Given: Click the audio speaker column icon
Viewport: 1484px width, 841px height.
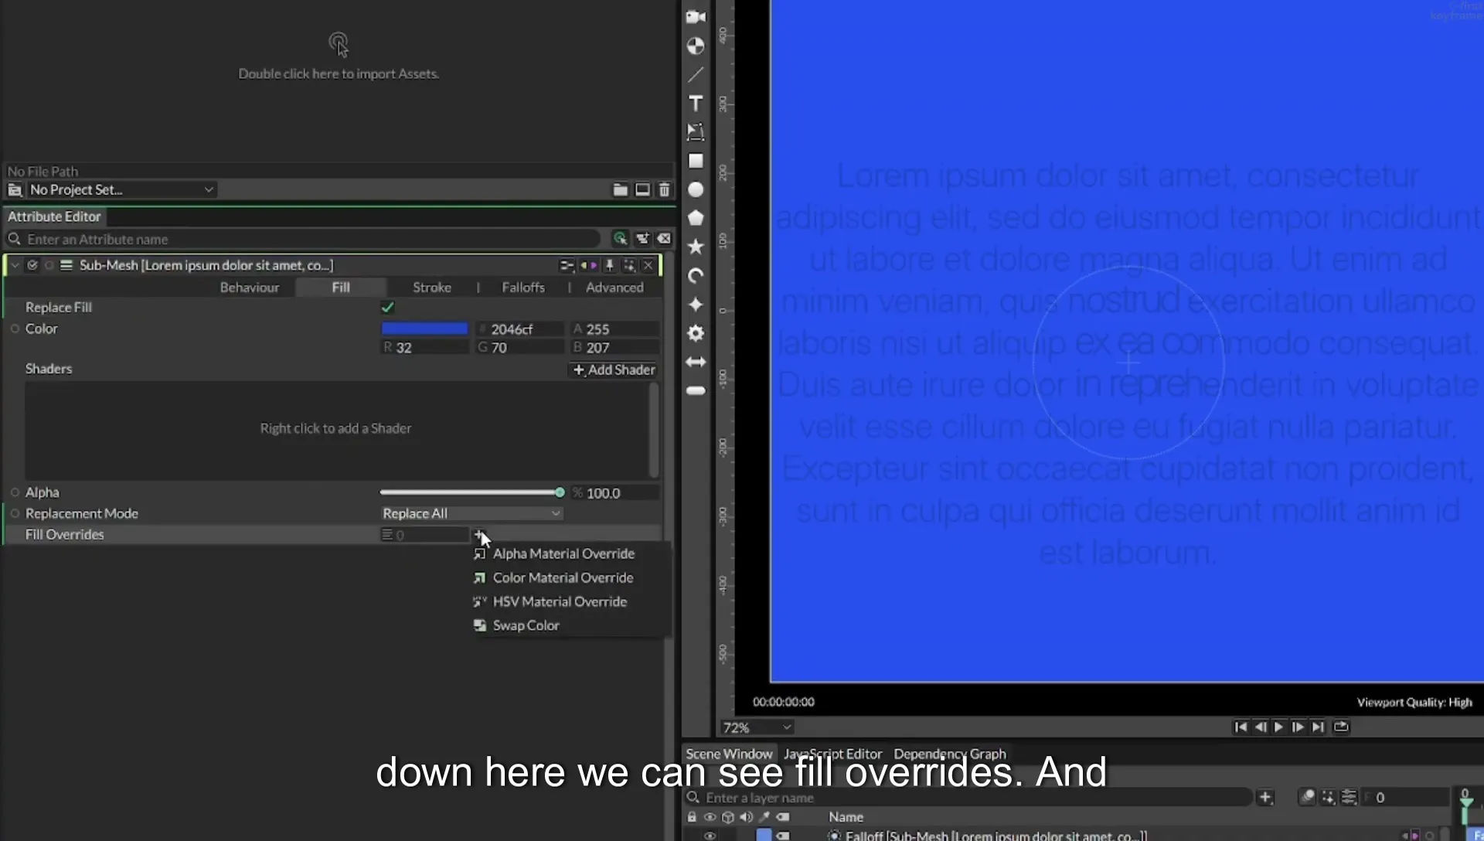Looking at the screenshot, I should point(746,817).
